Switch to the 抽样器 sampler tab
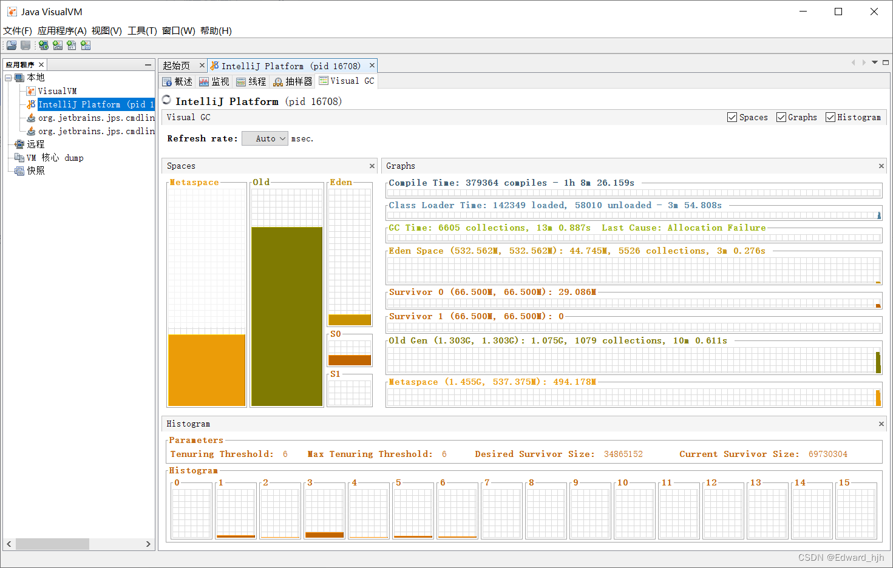 point(293,82)
